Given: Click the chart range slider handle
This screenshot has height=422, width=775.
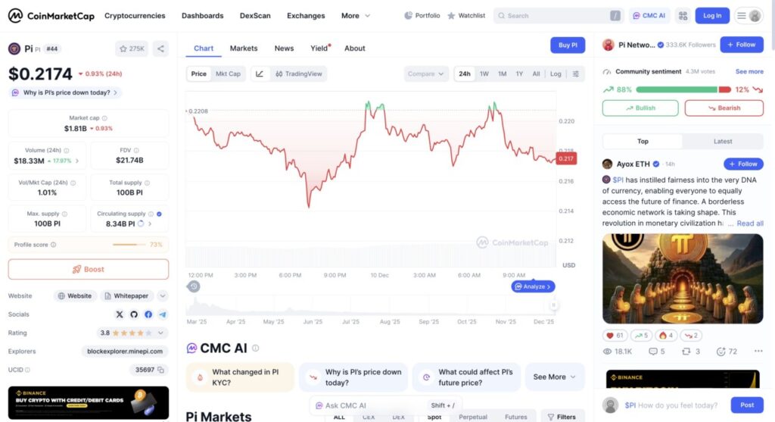Looking at the screenshot, I should pos(553,305).
